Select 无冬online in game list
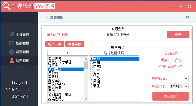 (66, 84)
